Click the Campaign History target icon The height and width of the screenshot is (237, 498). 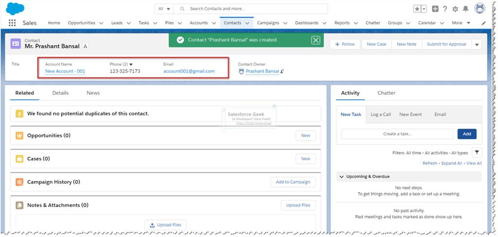[19, 182]
